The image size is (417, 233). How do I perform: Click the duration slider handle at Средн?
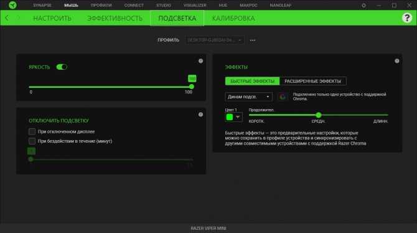(319, 115)
